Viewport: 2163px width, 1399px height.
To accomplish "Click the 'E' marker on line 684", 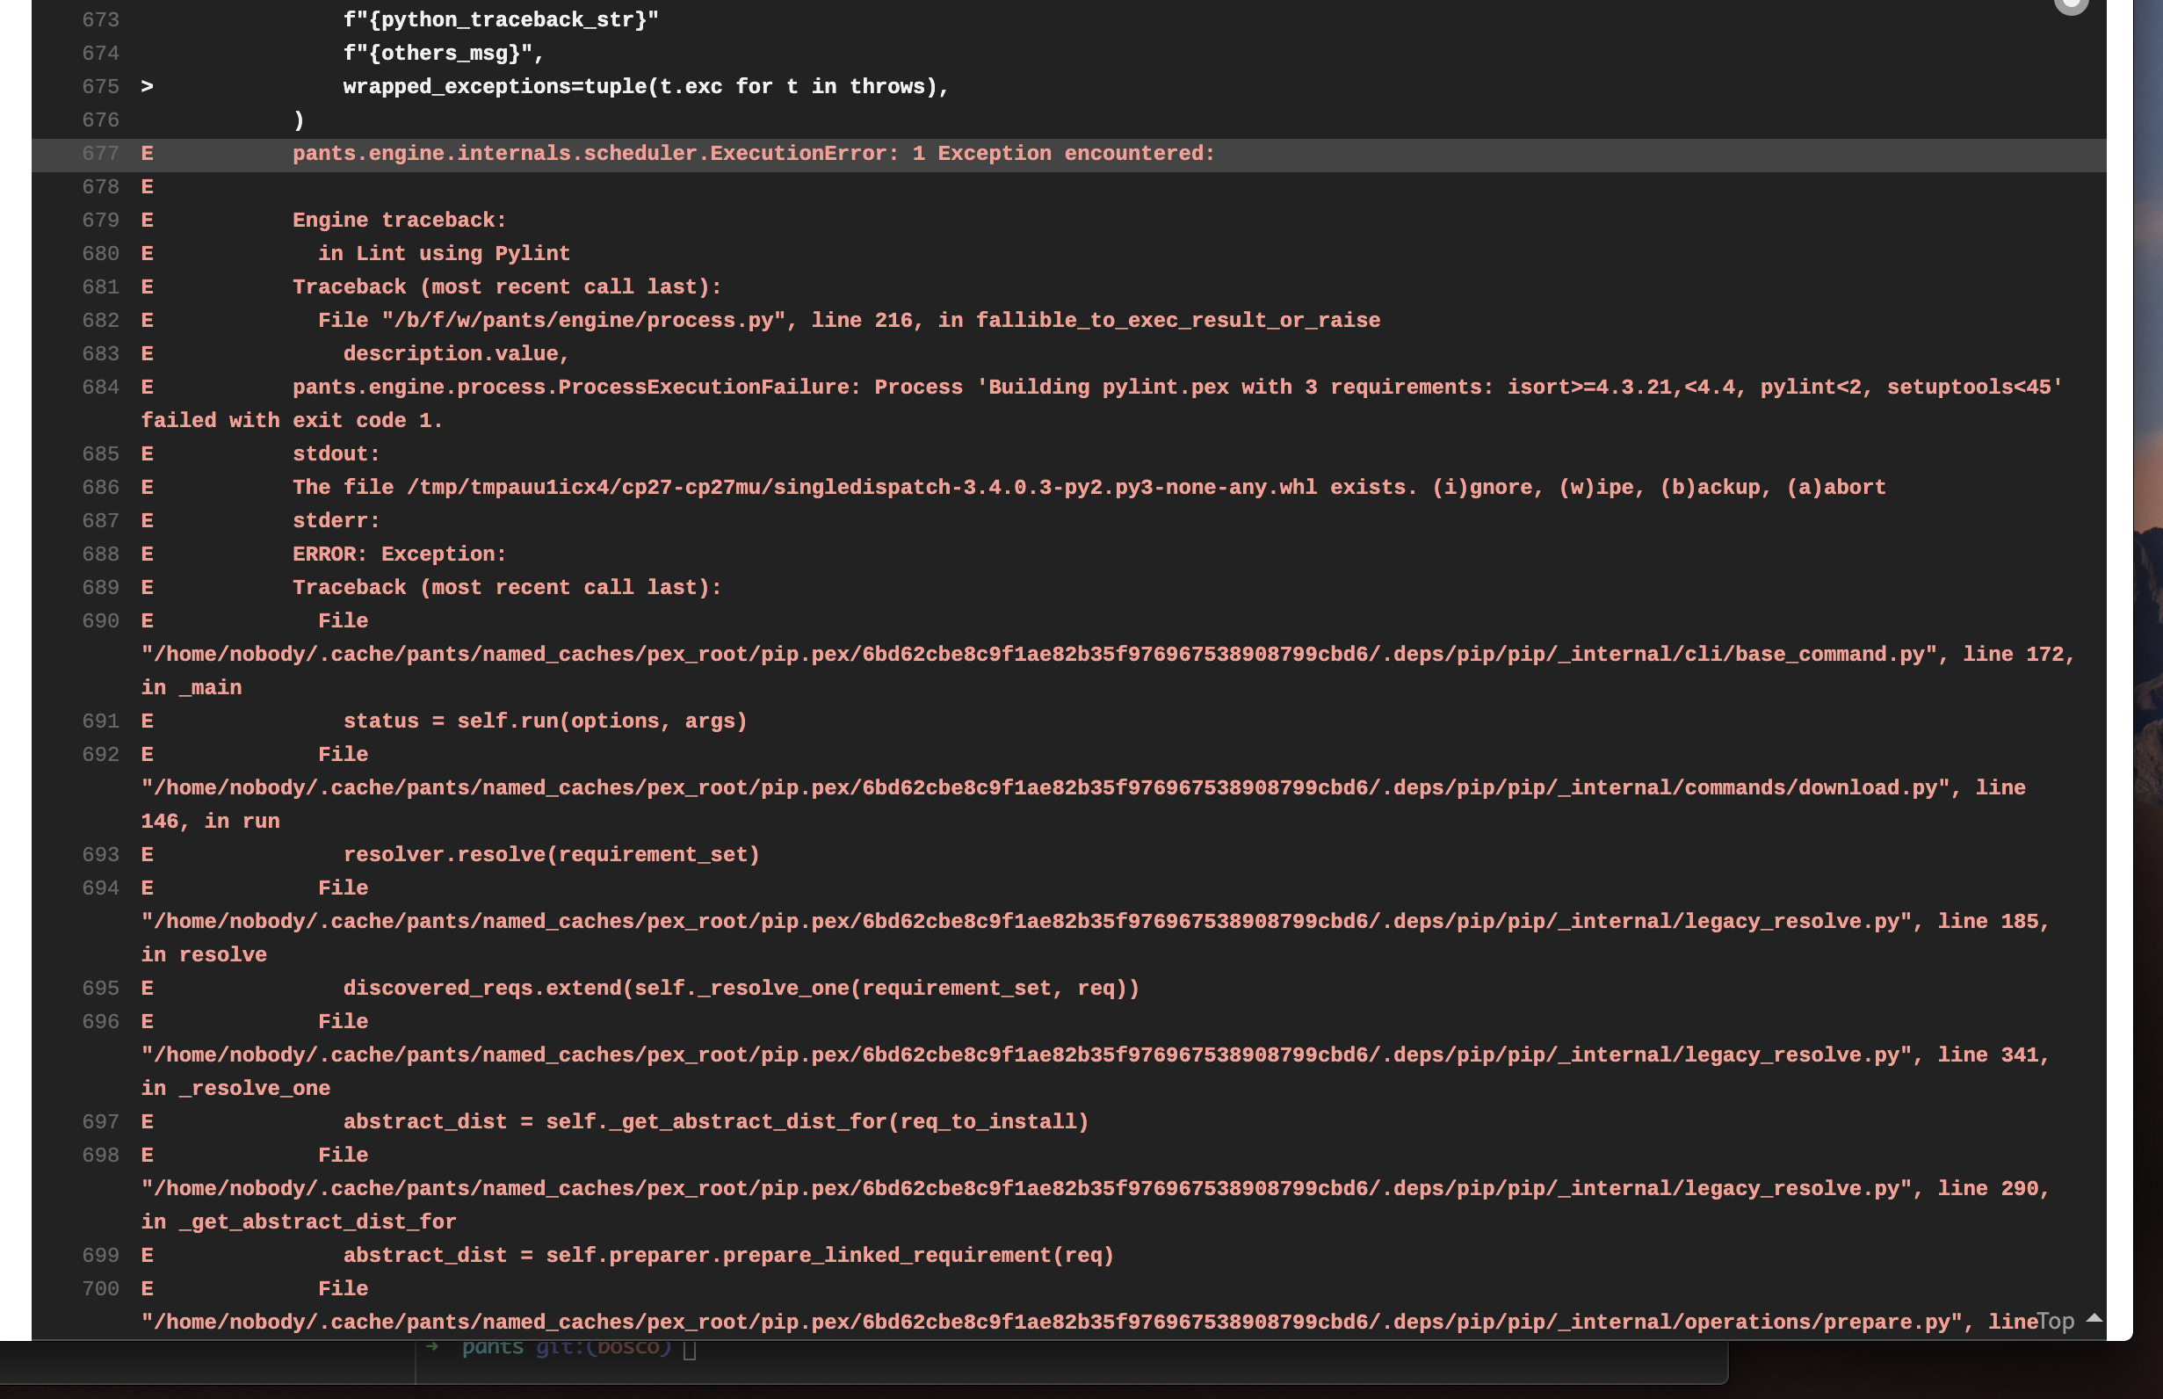I will click(147, 387).
